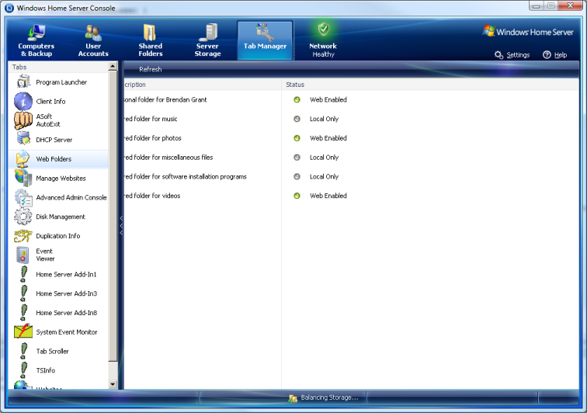Click the Windows Home Server logo
Screen dimensions: 587x413
tap(528, 32)
